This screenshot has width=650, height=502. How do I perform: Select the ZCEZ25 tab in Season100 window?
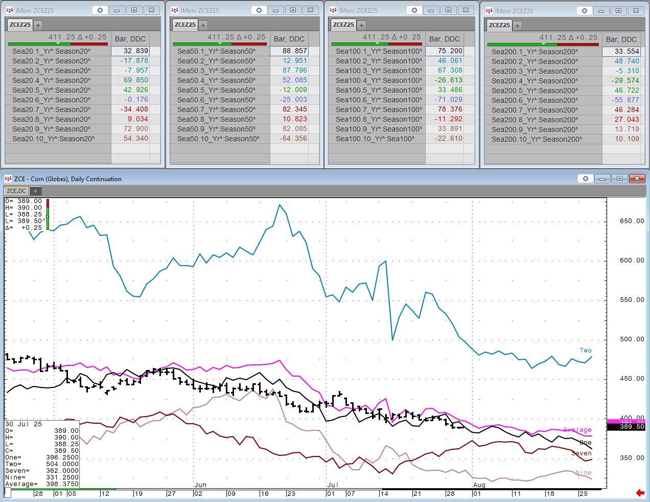pyautogui.click(x=343, y=25)
